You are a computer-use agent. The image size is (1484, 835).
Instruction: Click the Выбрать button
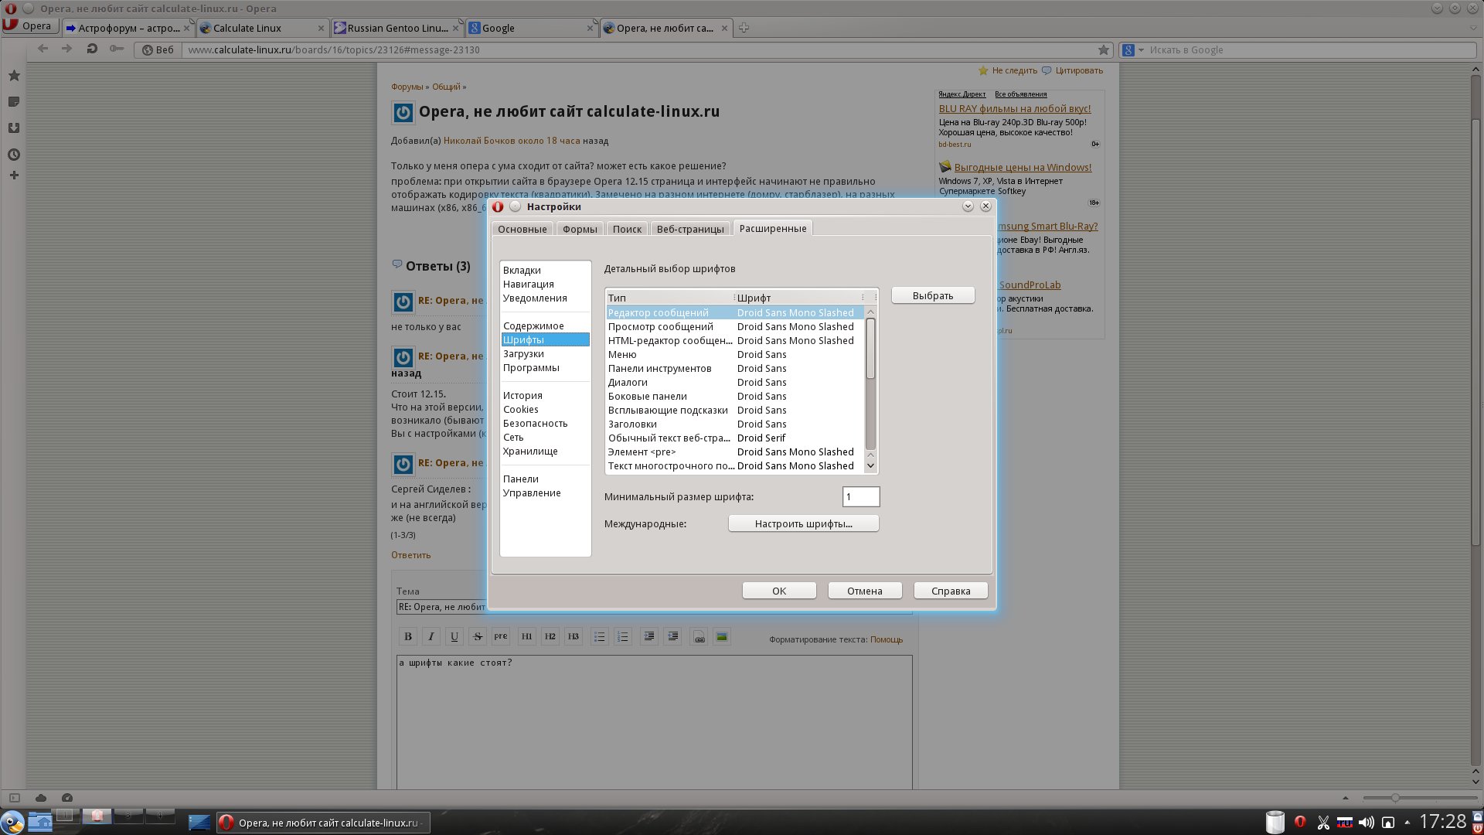pyautogui.click(x=933, y=295)
